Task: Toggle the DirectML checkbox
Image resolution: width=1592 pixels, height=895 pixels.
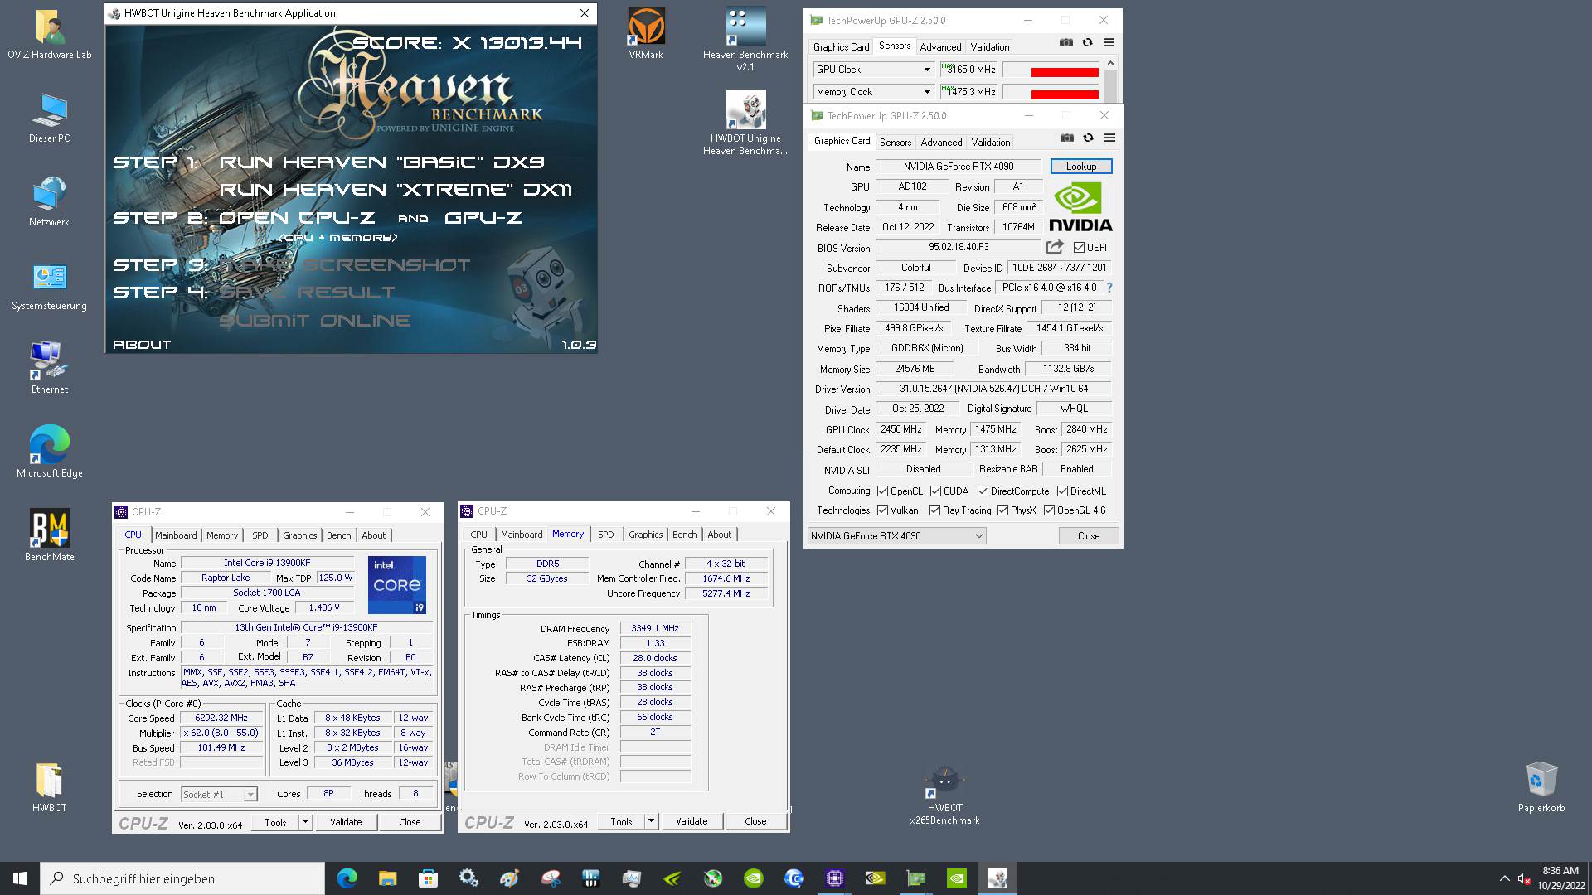Action: click(x=1062, y=491)
